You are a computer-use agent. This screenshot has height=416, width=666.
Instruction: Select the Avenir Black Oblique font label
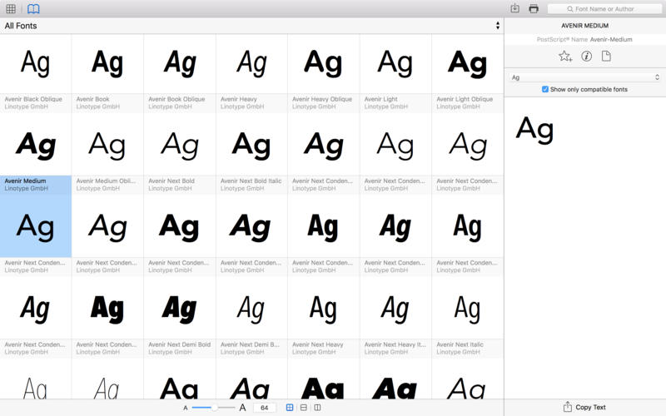pyautogui.click(x=33, y=99)
